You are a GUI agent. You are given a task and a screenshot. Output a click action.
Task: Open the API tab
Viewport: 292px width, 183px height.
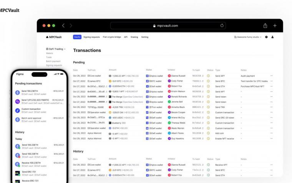126,37
